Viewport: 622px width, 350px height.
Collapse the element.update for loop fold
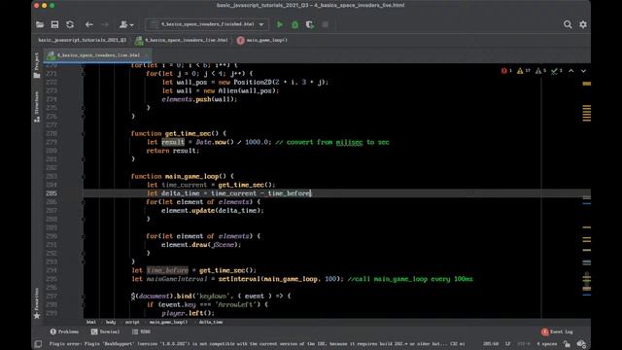click(84, 202)
